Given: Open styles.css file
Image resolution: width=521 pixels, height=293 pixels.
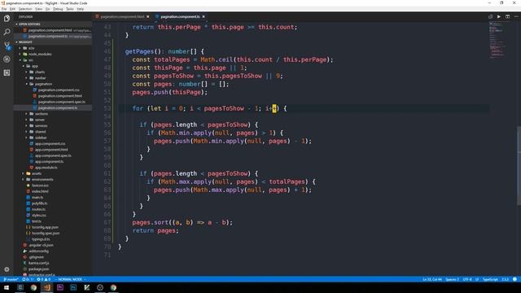Looking at the screenshot, I should (38, 215).
